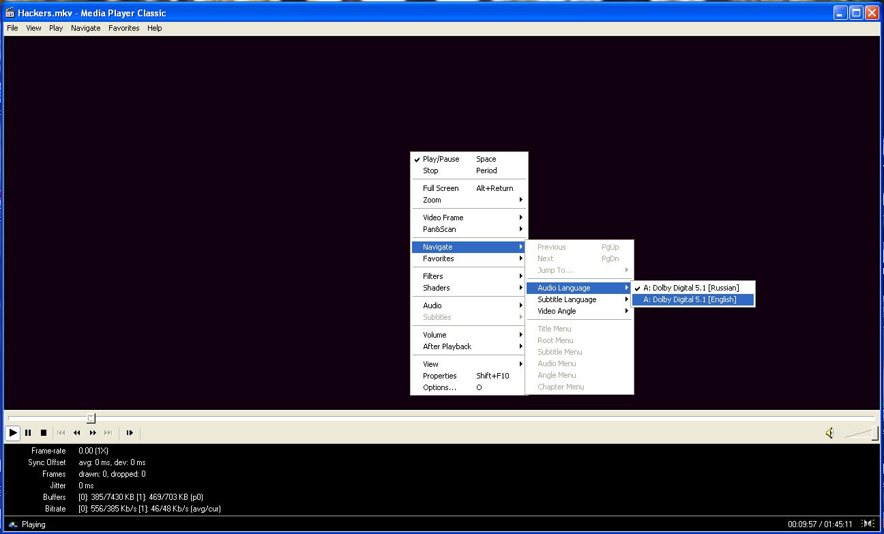
Task: Expand the Zoom submenu
Action: tap(469, 200)
